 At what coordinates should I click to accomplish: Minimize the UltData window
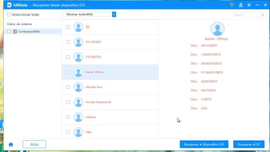point(257,5)
